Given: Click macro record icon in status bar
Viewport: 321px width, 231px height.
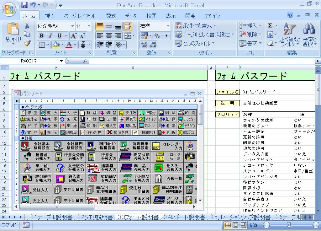Looking at the screenshot, I should coord(26,225).
